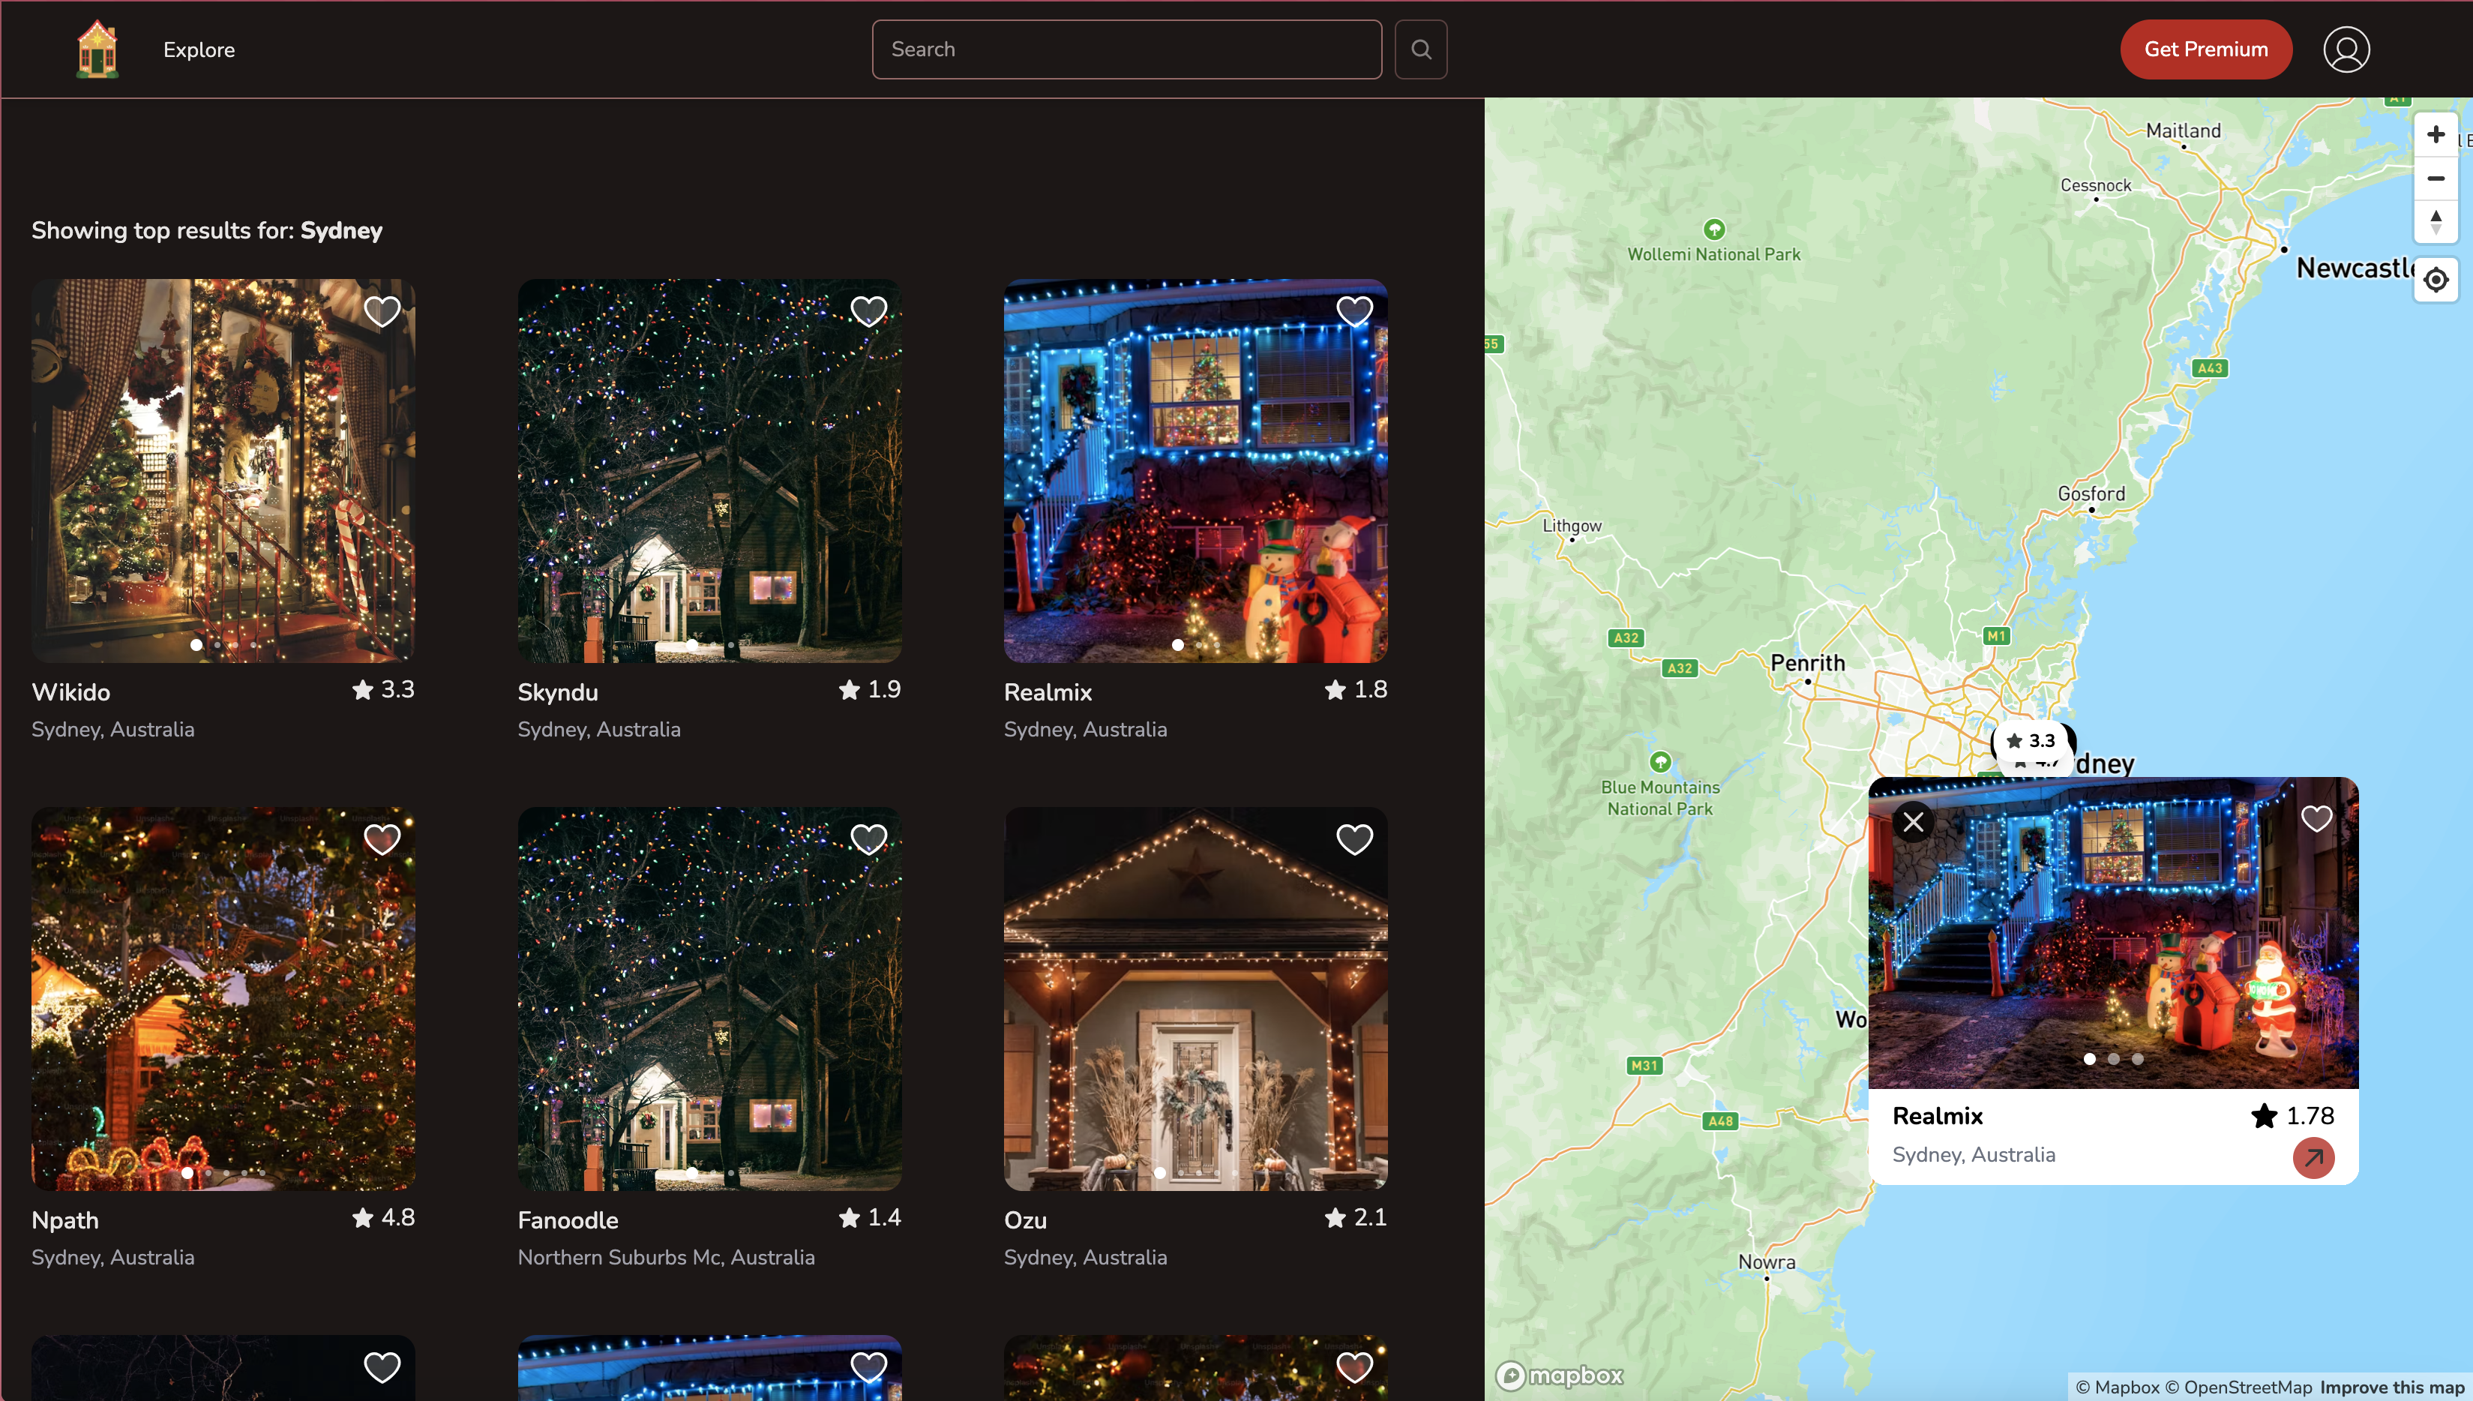2473x1401 pixels.
Task: Click the Realmix popup 1.78 rating
Action: (x=2292, y=1116)
